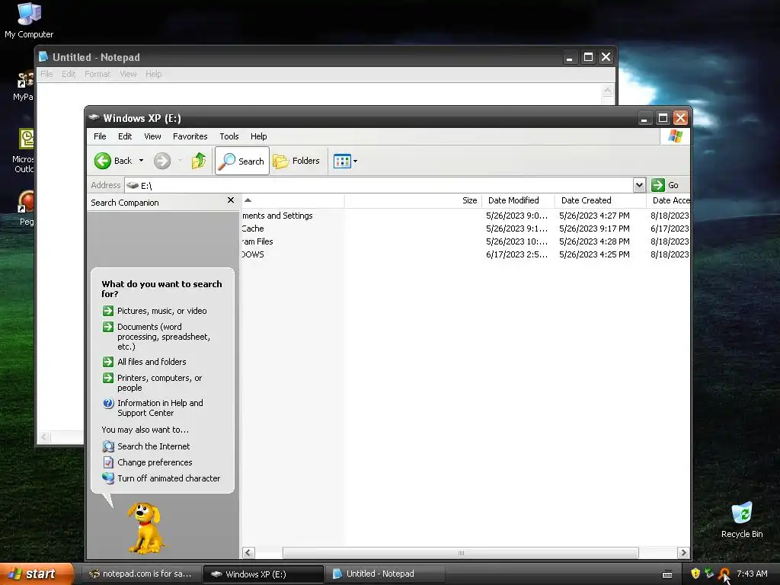Sort by the Name column sort arrow
The height and width of the screenshot is (585, 780).
tap(248, 200)
